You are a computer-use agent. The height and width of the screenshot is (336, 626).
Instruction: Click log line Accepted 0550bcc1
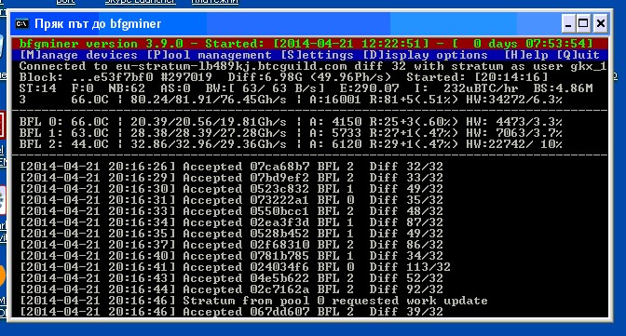pos(232,211)
